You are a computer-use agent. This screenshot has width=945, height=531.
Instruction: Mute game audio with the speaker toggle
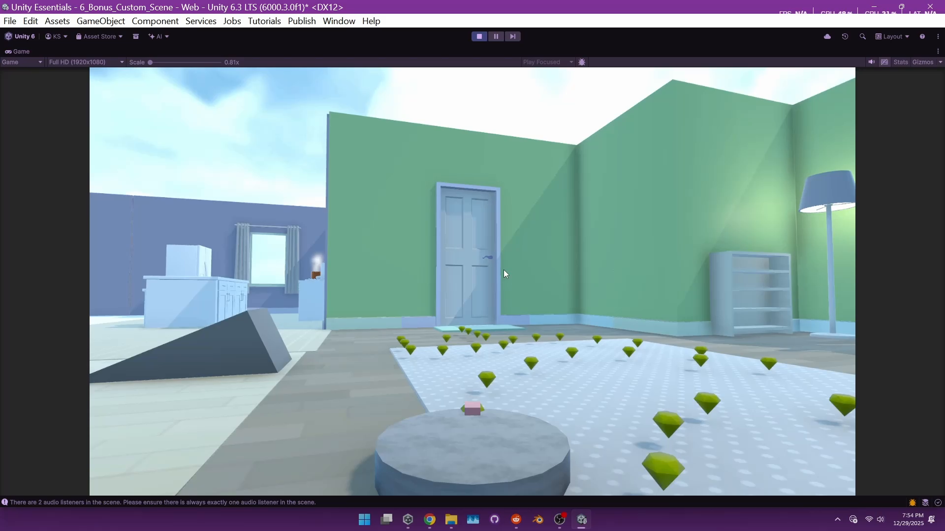(x=871, y=62)
